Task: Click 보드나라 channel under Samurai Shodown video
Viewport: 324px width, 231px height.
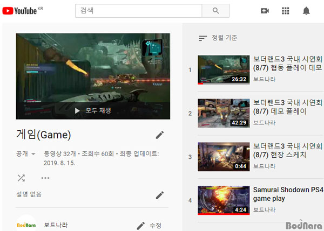Action: pyautogui.click(x=264, y=210)
